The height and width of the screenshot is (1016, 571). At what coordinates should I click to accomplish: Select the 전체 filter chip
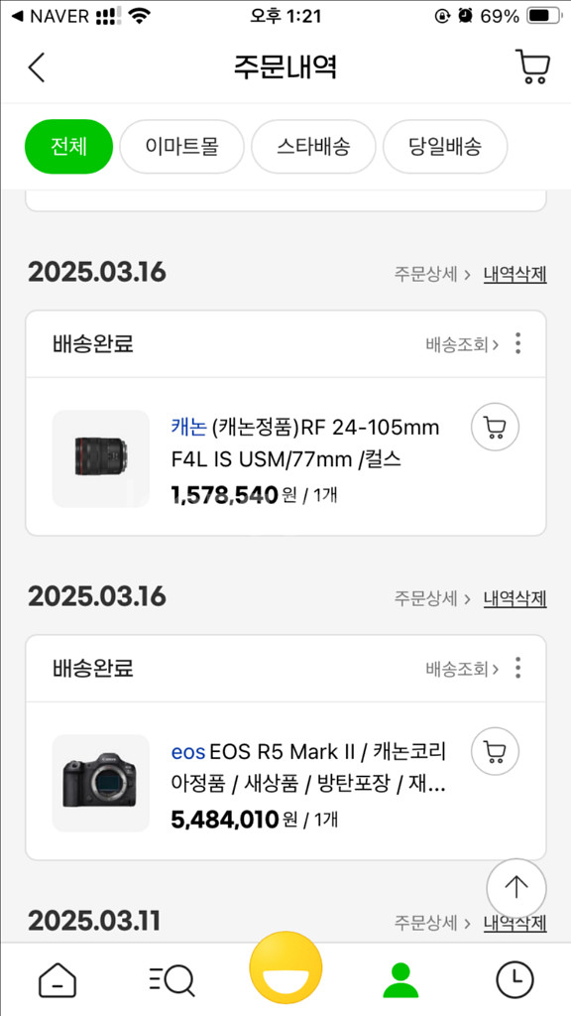[68, 146]
